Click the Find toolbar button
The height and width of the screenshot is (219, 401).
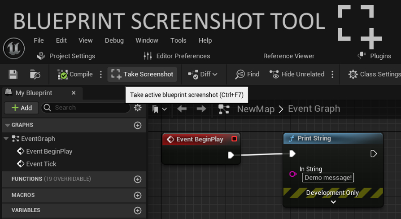click(247, 74)
